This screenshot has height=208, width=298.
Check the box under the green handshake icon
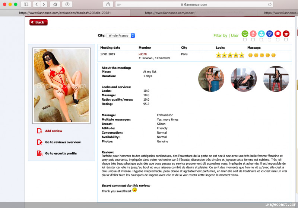[x=245, y=40]
